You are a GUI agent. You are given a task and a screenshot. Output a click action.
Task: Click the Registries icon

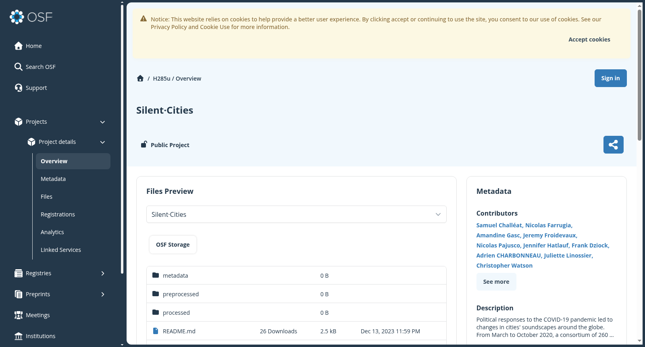18,273
